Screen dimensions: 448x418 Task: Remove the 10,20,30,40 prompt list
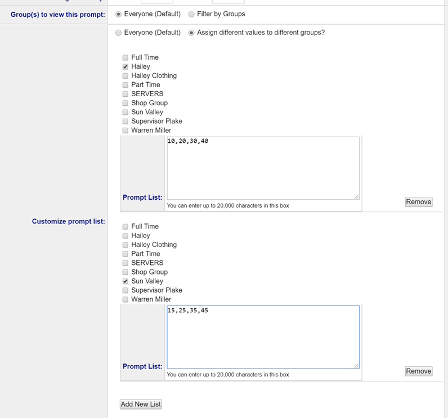(x=418, y=202)
